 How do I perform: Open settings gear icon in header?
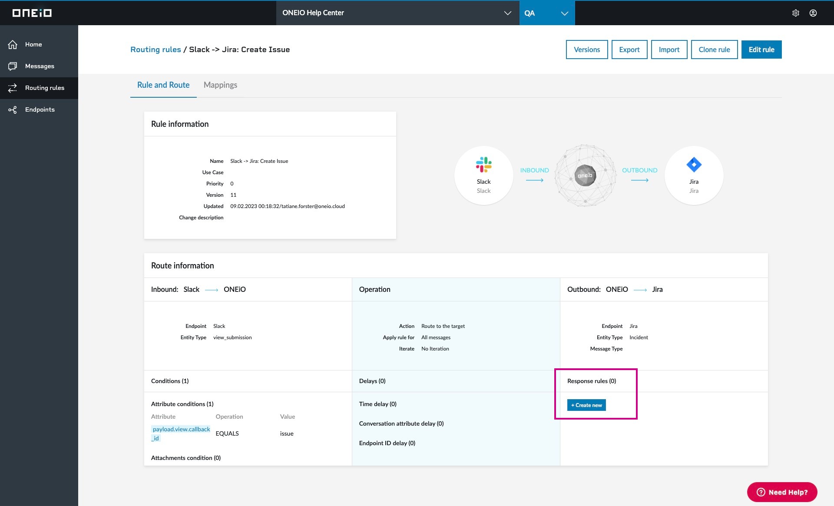pyautogui.click(x=795, y=13)
